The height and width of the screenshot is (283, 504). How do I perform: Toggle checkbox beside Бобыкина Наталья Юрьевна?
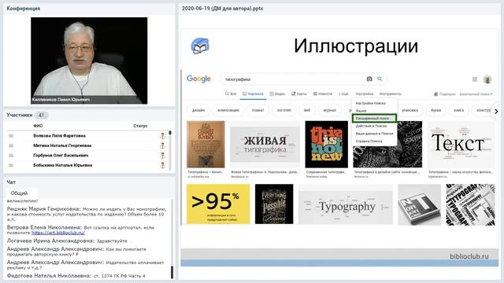tap(11, 165)
